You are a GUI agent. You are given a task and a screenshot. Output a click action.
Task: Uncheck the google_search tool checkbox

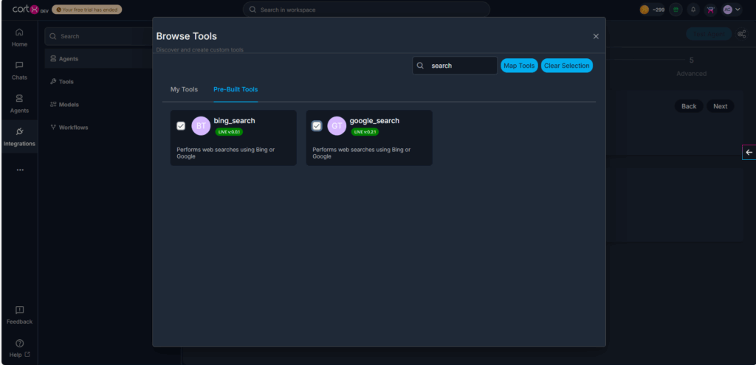click(x=317, y=126)
